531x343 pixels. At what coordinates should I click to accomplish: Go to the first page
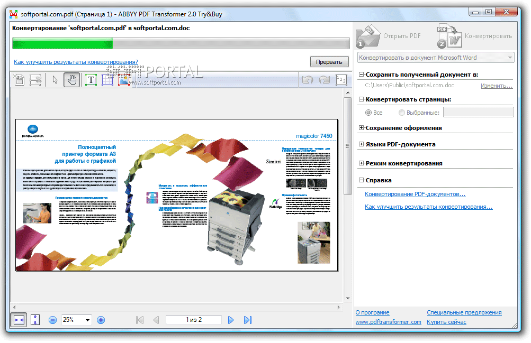[140, 320]
